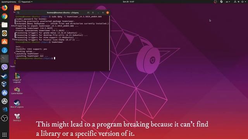Open Ubuntu Software orange bag icon

pyautogui.click(x=4, y=42)
